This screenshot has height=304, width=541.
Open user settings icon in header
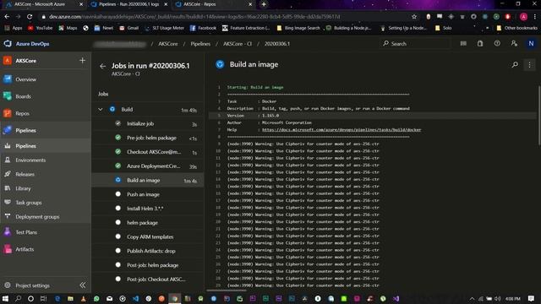(514, 43)
